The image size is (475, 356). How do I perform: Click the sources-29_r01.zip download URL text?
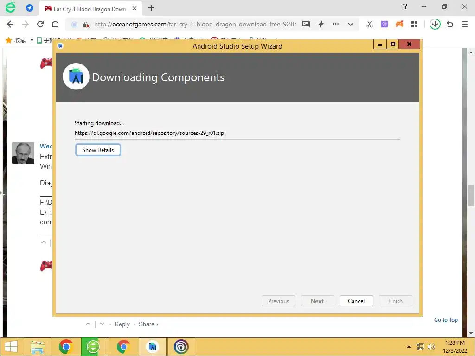click(149, 133)
